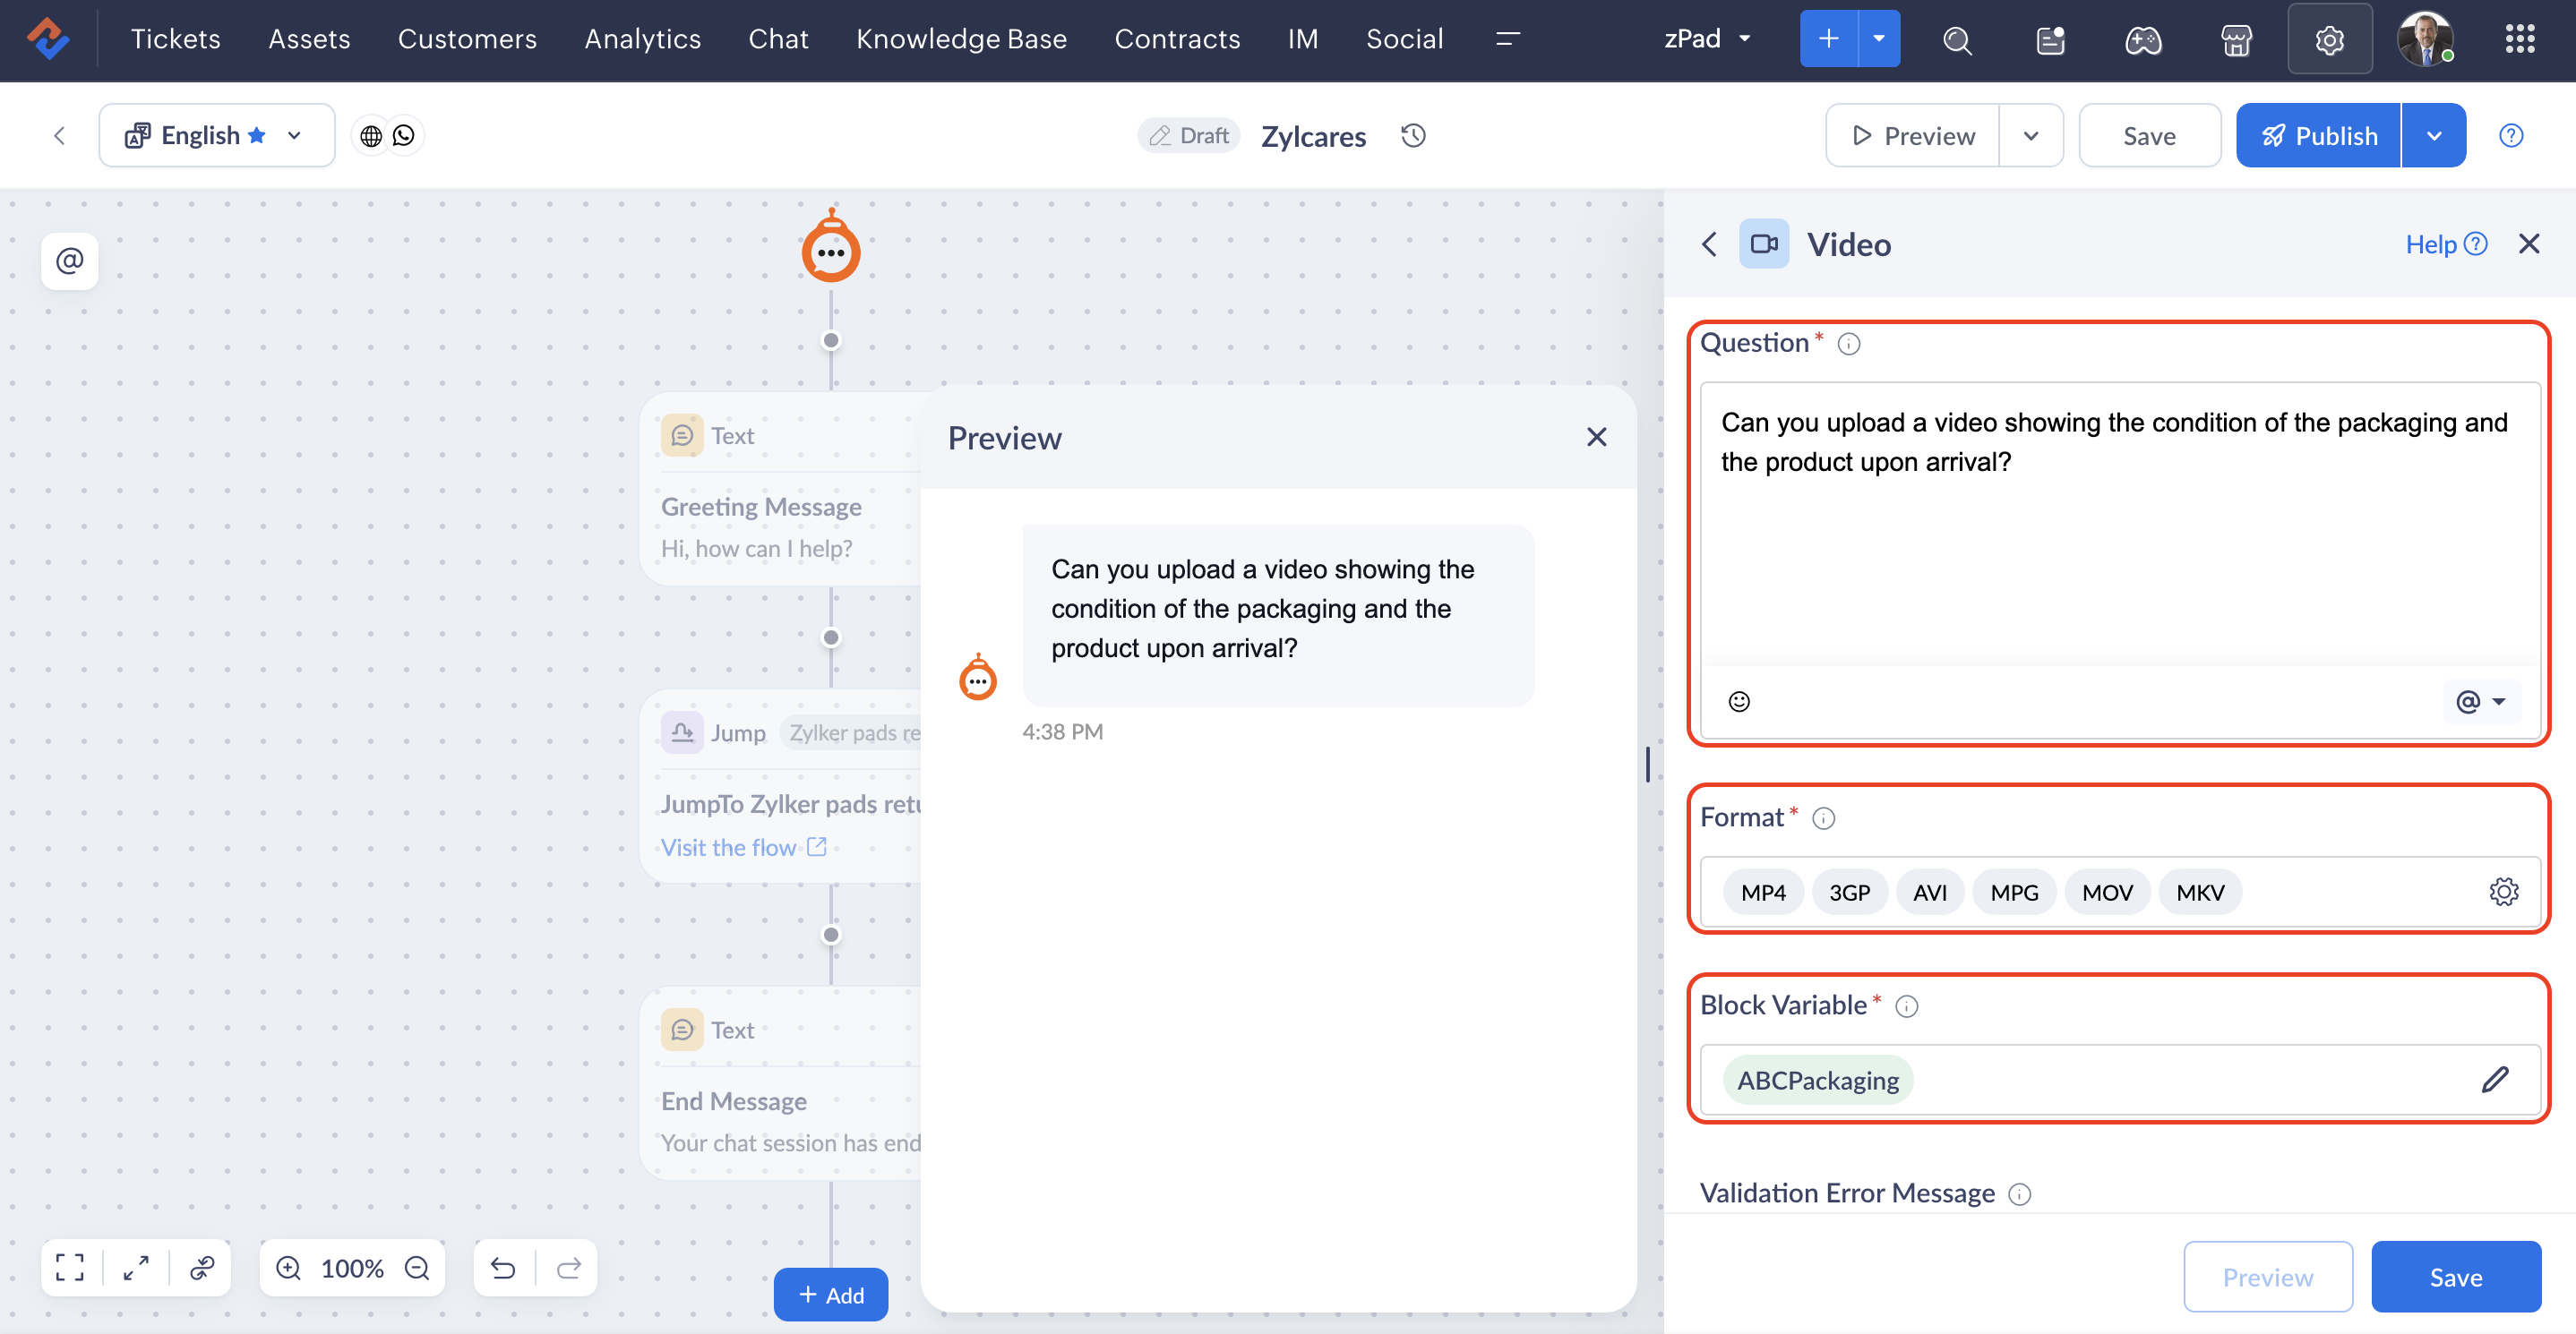Click the Format settings gear icon

pyautogui.click(x=2503, y=892)
